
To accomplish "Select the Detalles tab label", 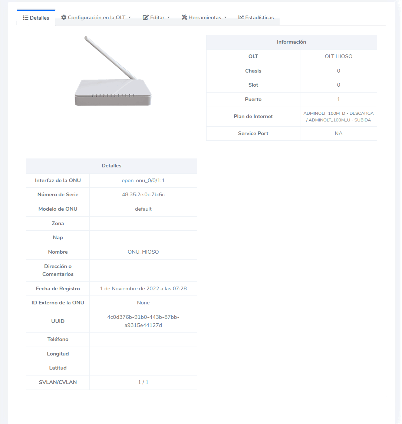I will coord(40,18).
